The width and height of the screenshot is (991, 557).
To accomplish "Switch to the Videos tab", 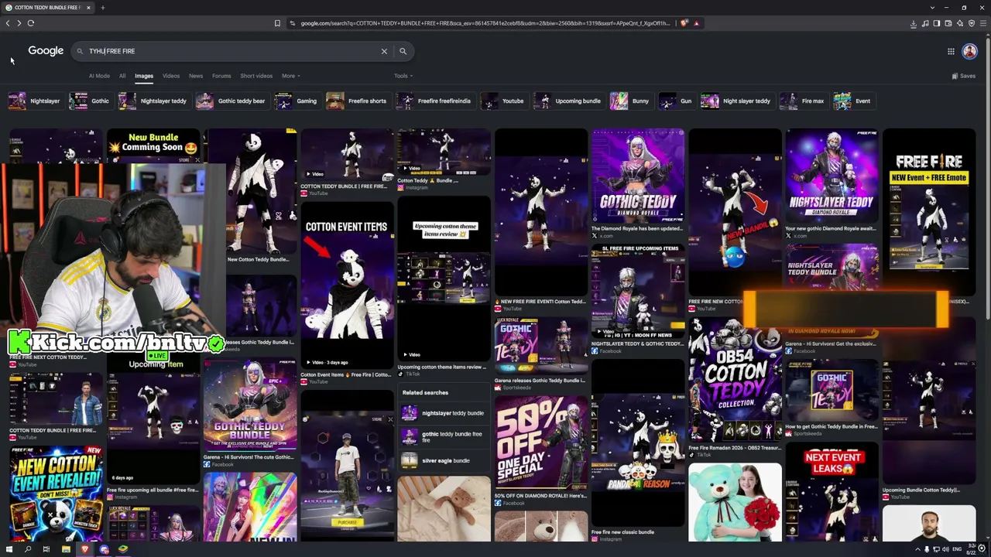I will pos(171,76).
